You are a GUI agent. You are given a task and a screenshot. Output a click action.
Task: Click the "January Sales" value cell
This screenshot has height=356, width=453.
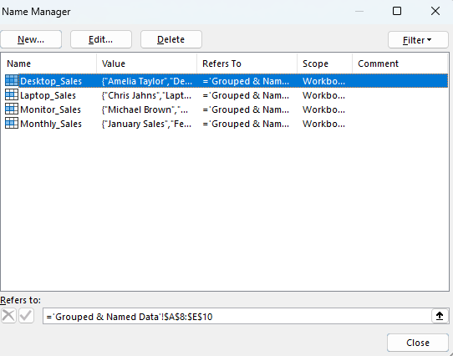point(146,124)
